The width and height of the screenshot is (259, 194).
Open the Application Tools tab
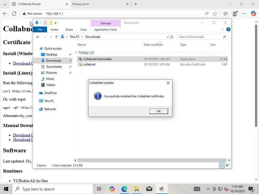coord(105,30)
